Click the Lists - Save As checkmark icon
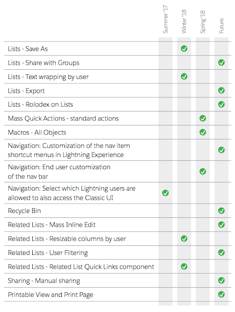This screenshot has width=235, height=312. [x=184, y=49]
